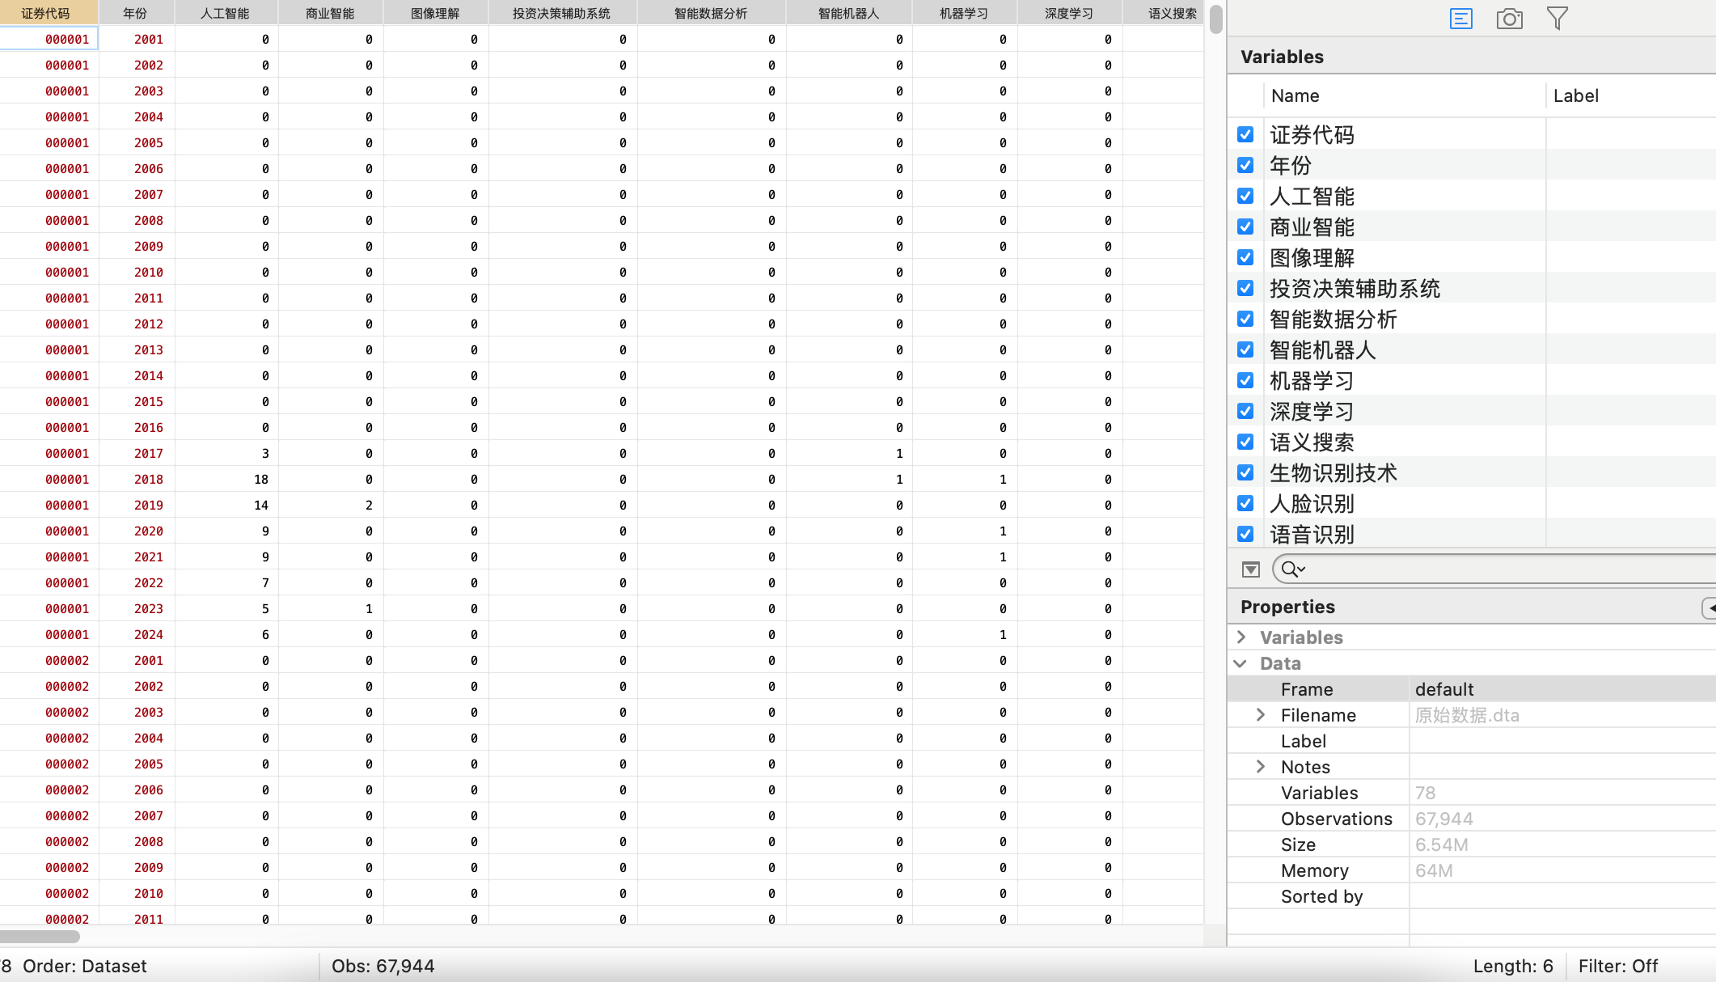Expand the Filename property row
The width and height of the screenshot is (1716, 982).
point(1261,715)
